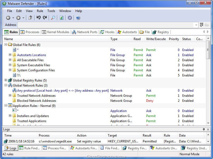Expand the Trusted Network Addresses group

[10, 95]
